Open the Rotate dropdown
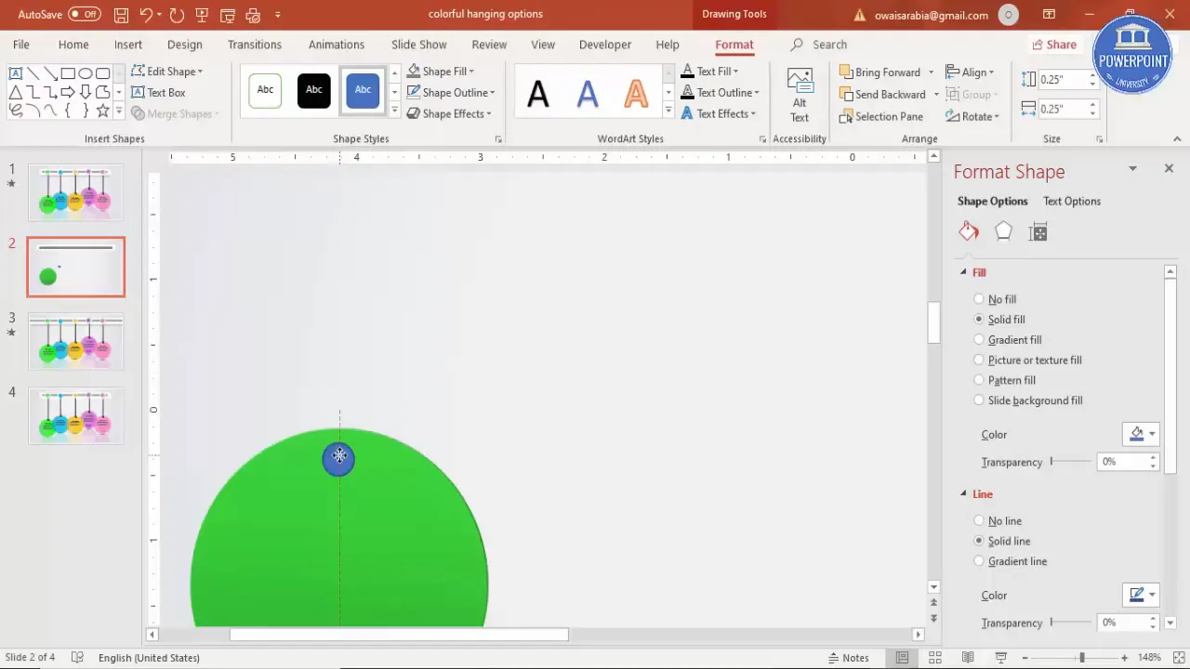Screen dimensions: 1190x669 (x=972, y=117)
